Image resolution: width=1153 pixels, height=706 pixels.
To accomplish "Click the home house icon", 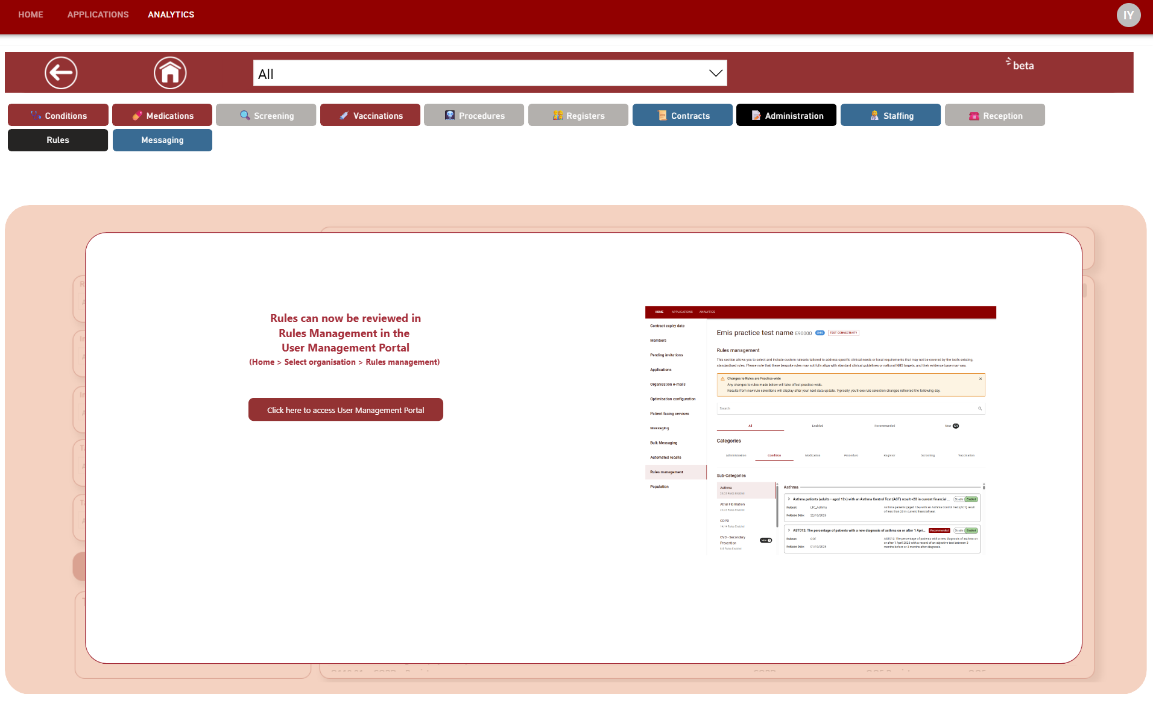I will (x=170, y=73).
